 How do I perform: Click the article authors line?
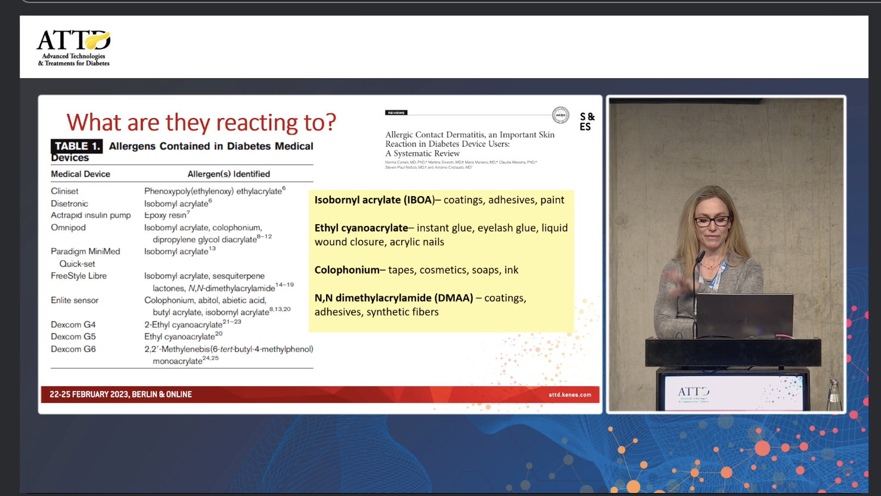pyautogui.click(x=461, y=165)
